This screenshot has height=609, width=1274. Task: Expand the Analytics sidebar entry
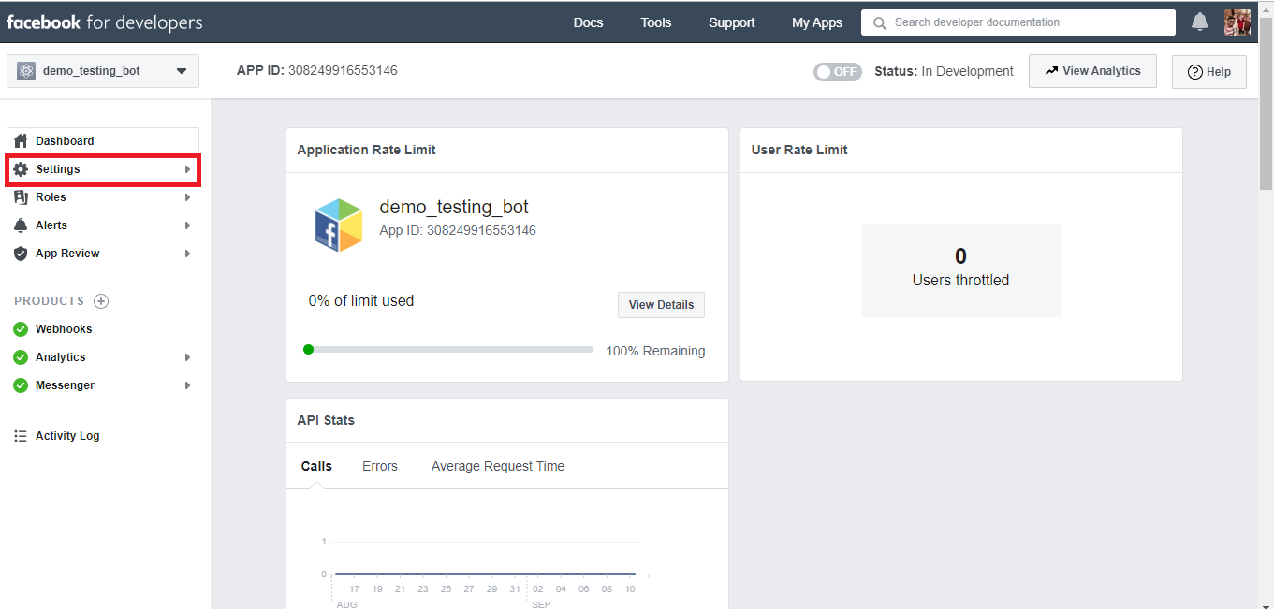(186, 356)
